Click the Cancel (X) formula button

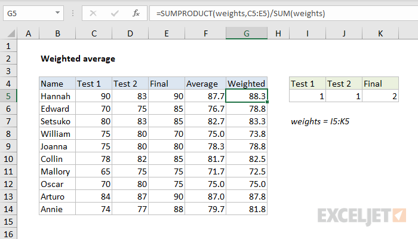tap(93, 13)
